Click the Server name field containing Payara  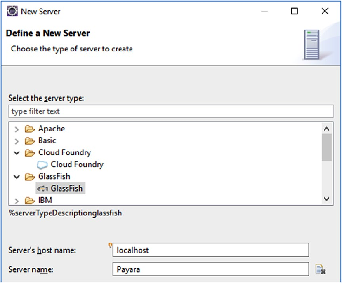pos(211,269)
